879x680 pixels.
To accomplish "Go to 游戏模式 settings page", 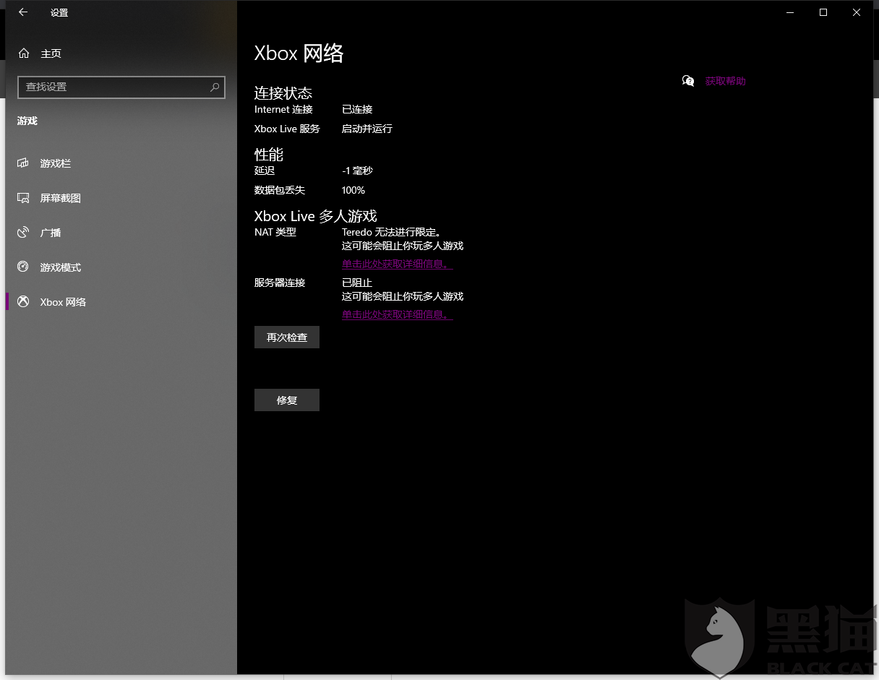I will click(121, 267).
